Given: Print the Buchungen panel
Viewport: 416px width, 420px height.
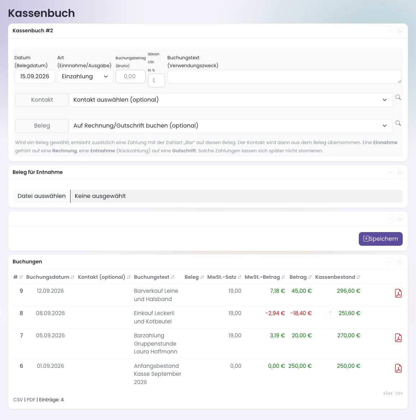Looking at the screenshot, I should pyautogui.click(x=400, y=262).
